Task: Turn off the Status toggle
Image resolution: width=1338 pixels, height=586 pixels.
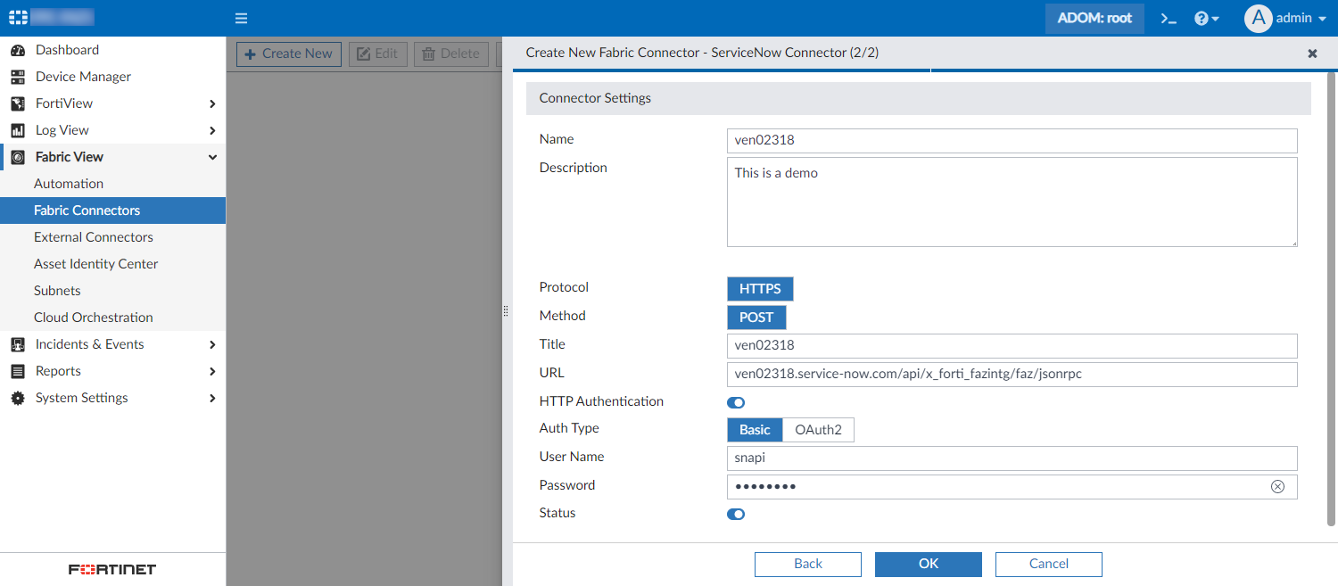Action: 735,514
